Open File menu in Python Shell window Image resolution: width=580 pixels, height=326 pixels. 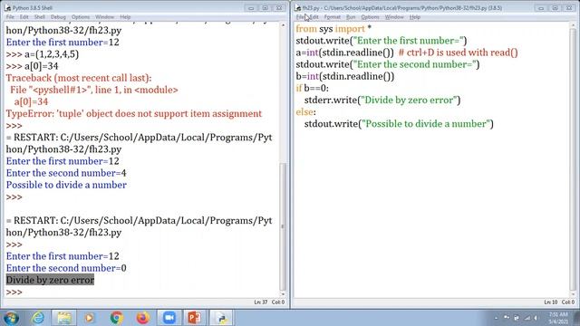pyautogui.click(x=10, y=17)
